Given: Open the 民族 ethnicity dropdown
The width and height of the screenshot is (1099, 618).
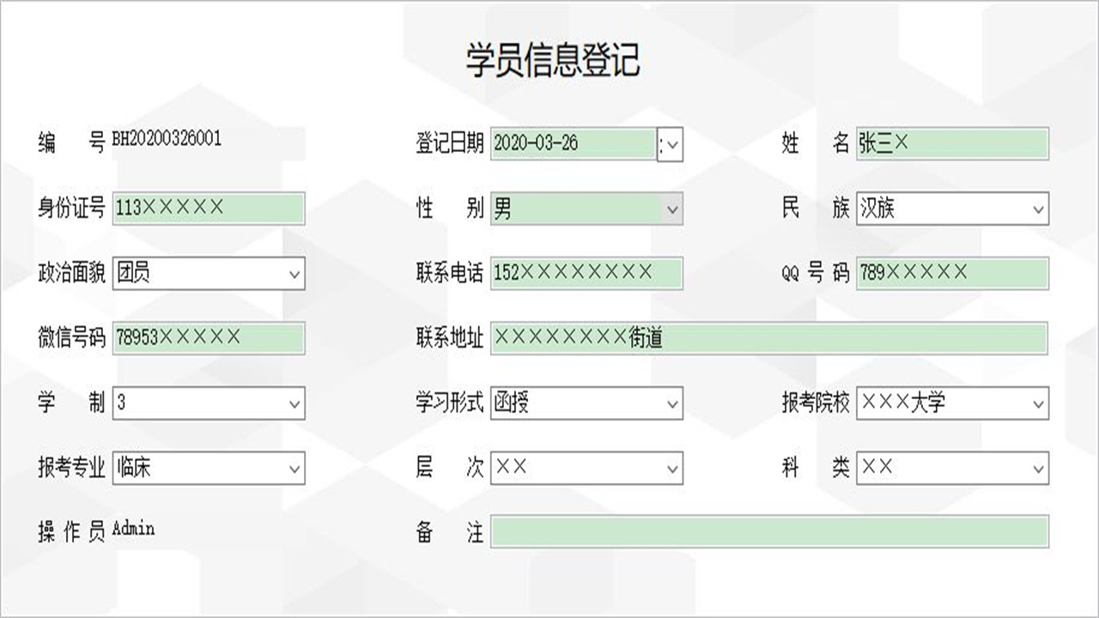Looking at the screenshot, I should tap(1037, 209).
